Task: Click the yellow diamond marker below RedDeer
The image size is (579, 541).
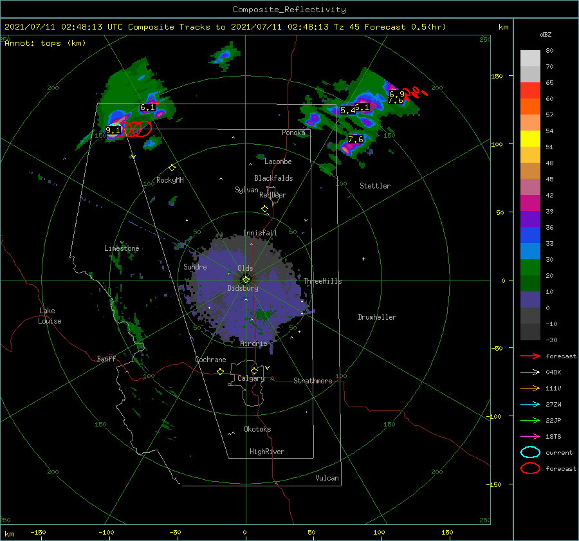Action: coord(264,209)
